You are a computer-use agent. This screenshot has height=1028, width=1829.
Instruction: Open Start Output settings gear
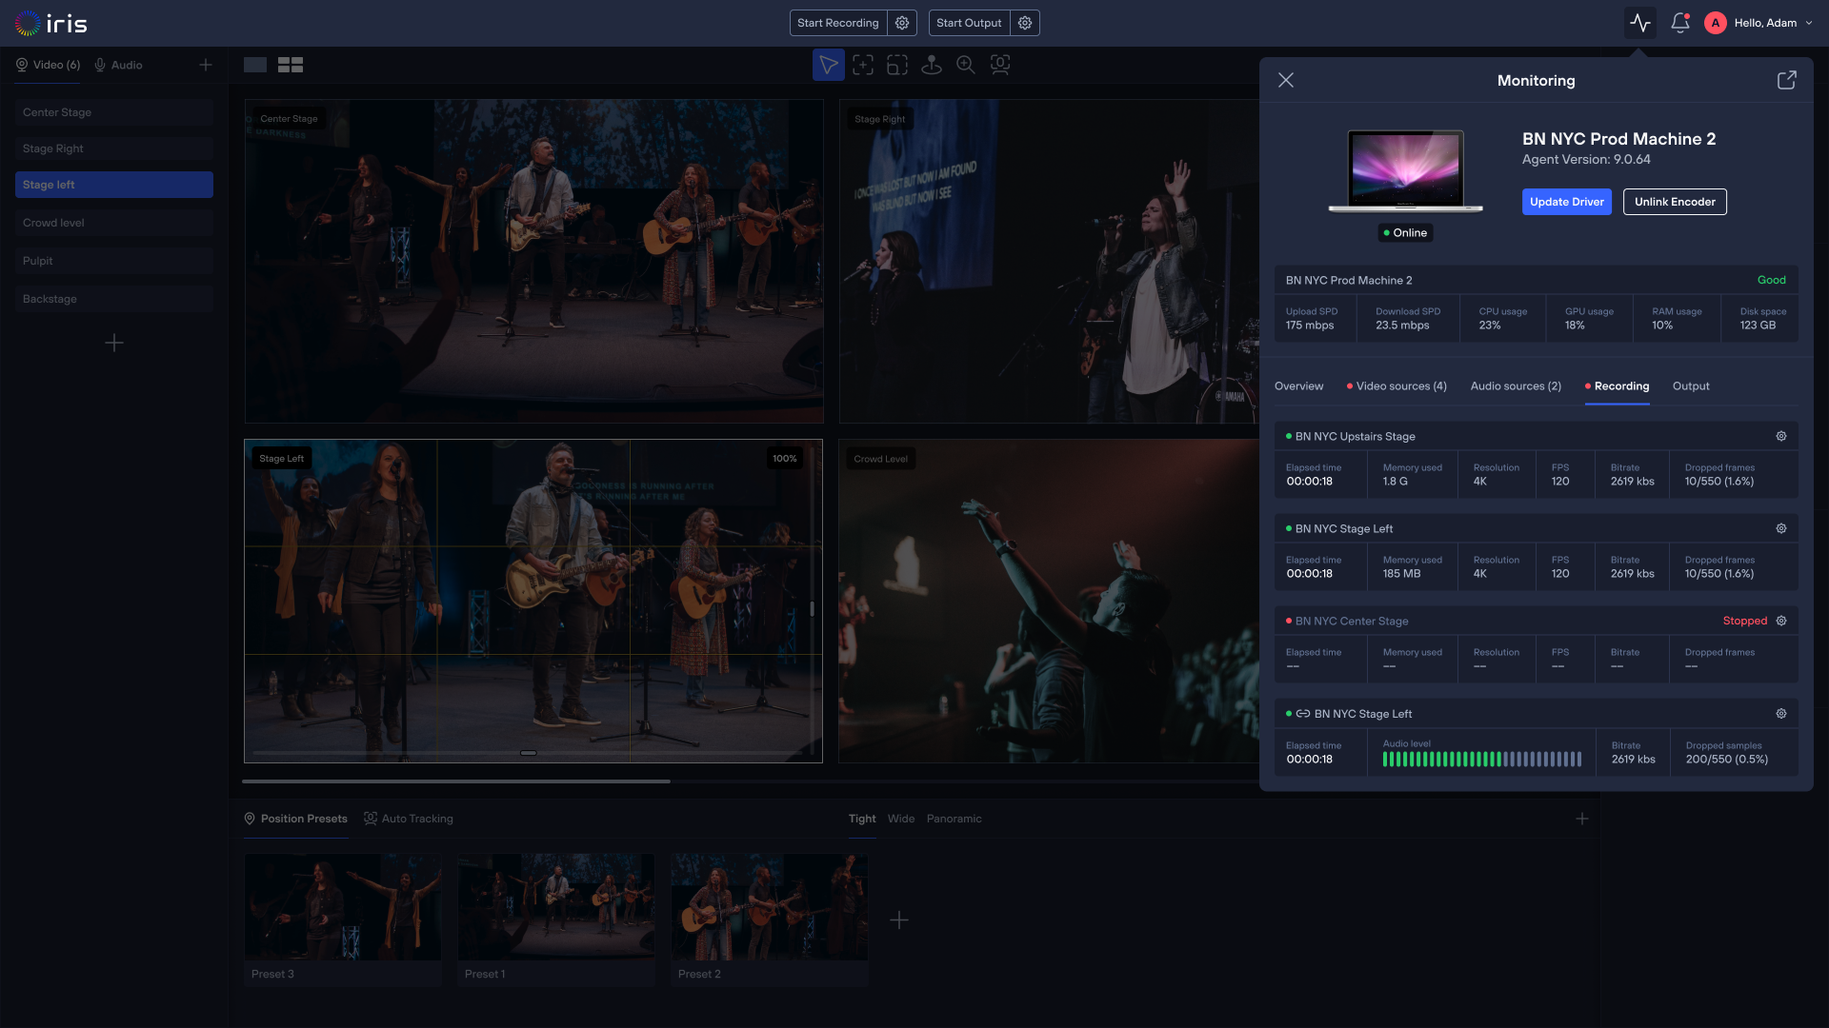point(1025,23)
